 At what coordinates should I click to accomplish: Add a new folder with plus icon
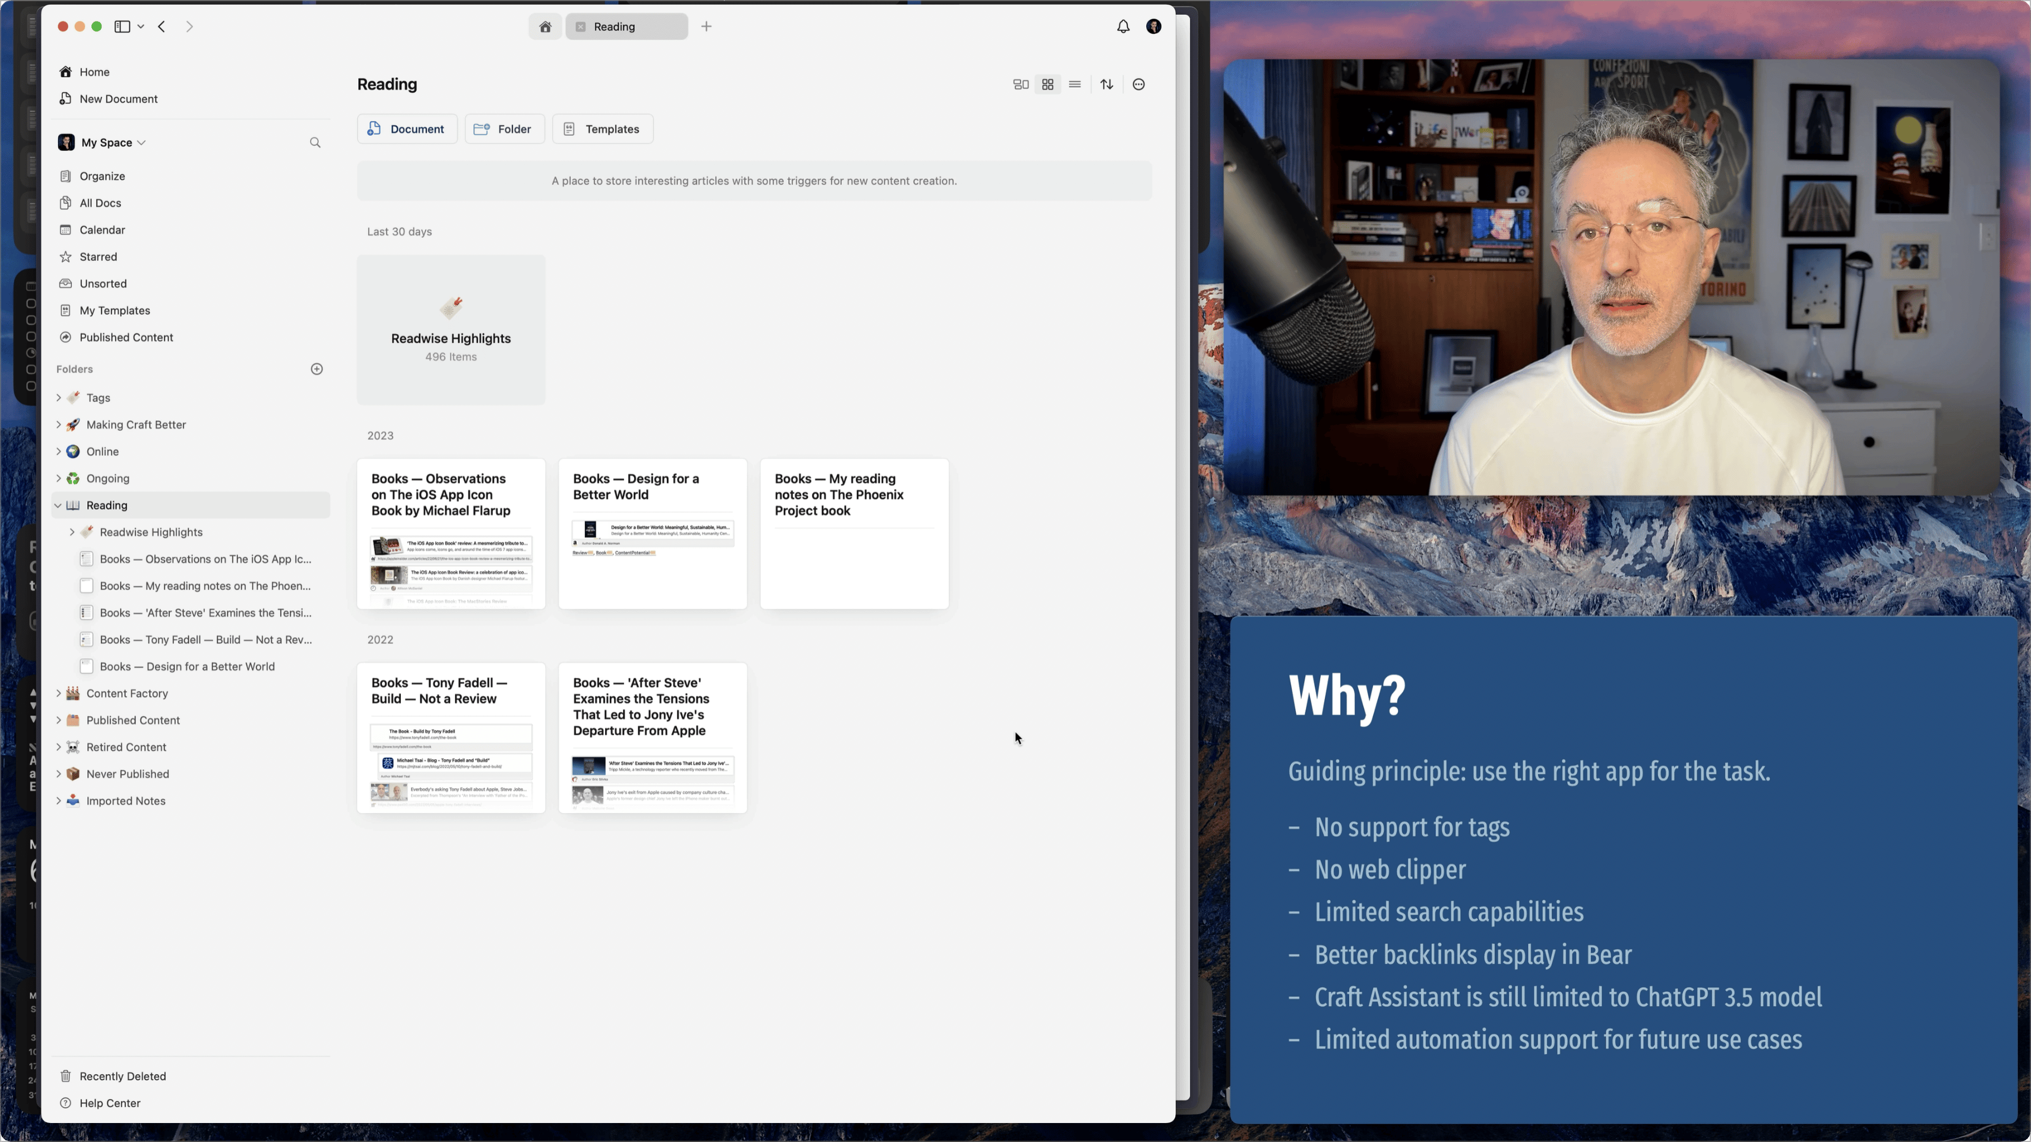tap(317, 369)
